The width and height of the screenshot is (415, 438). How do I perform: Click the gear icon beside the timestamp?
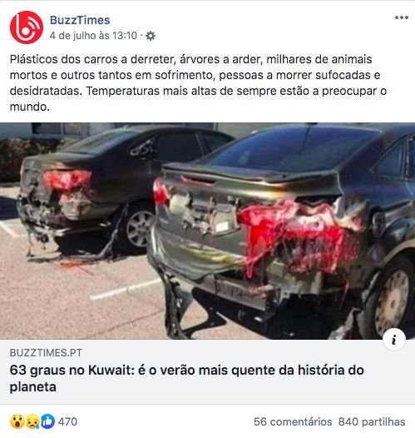pyautogui.click(x=151, y=36)
